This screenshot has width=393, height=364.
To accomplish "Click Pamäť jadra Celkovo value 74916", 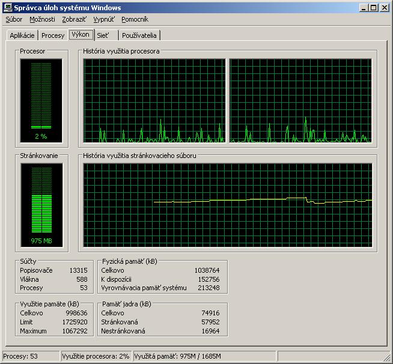I will tap(210, 313).
